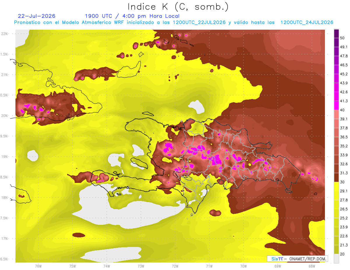This screenshot has height=270, width=350.
Task: Click the legend value 37.8
Action: (344, 128)
